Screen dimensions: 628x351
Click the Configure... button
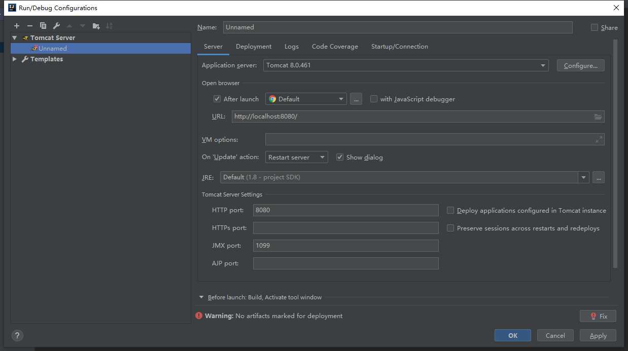pyautogui.click(x=580, y=65)
